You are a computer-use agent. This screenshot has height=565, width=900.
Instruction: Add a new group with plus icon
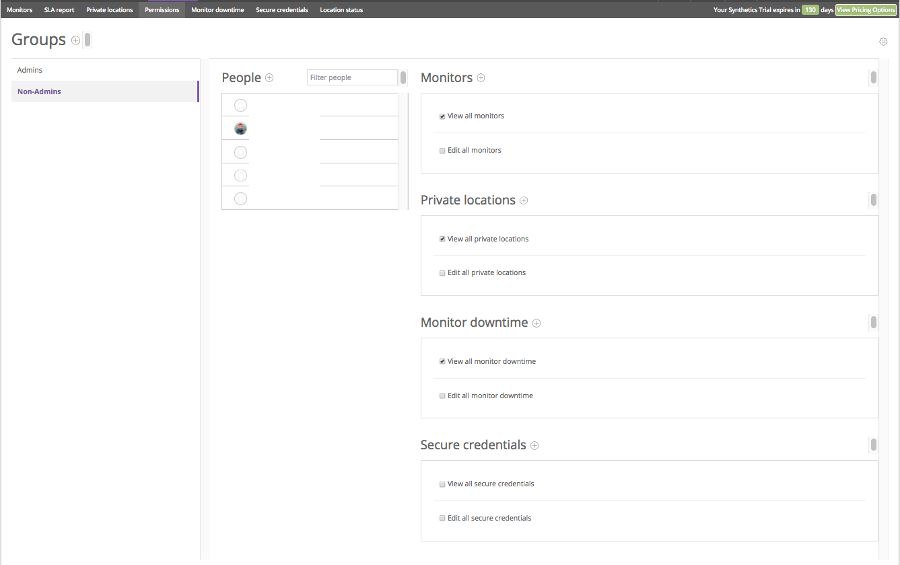click(x=75, y=40)
